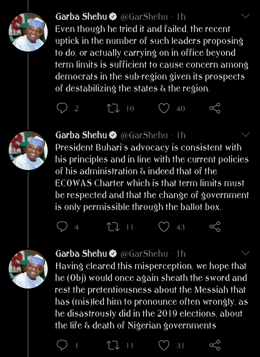Reply to the tweet about term limits uptick
Image resolution: width=260 pixels, height=357 pixels.
[x=62, y=108]
